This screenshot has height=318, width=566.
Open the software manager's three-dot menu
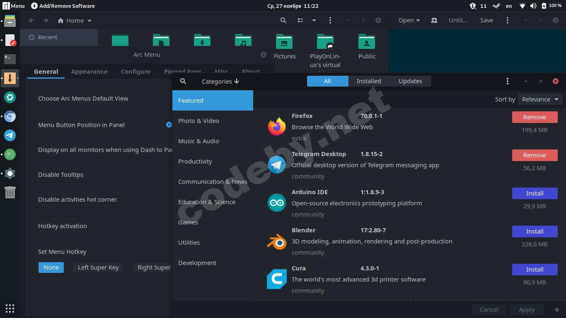(x=508, y=81)
